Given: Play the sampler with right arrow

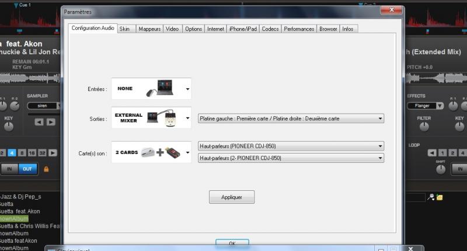Looking at the screenshot, I should point(51,122).
